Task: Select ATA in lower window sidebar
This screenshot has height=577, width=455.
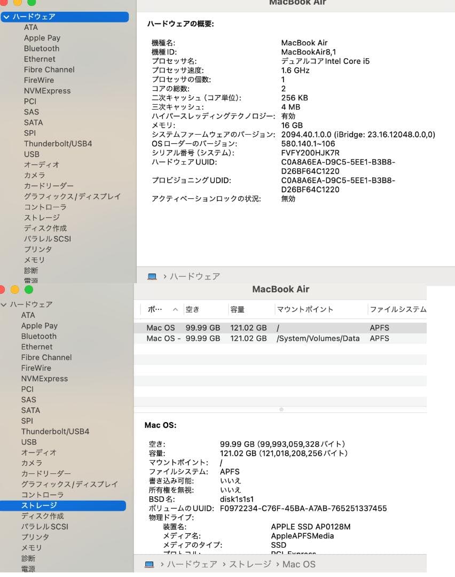Action: (x=28, y=315)
